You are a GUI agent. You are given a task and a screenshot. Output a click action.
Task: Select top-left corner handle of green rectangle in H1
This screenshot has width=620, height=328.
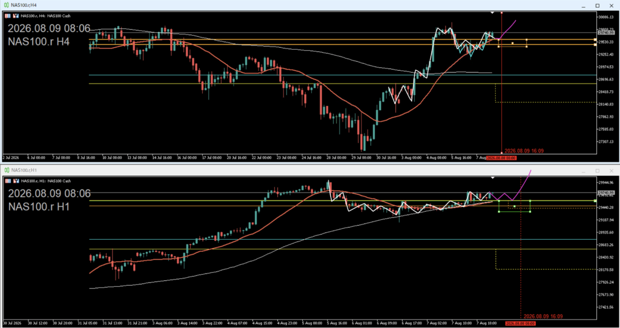[499, 201]
